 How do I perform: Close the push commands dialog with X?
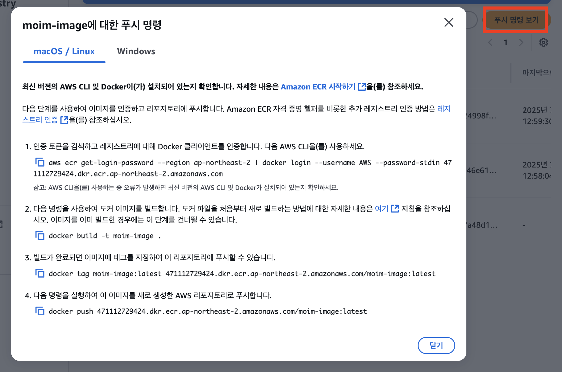point(448,22)
